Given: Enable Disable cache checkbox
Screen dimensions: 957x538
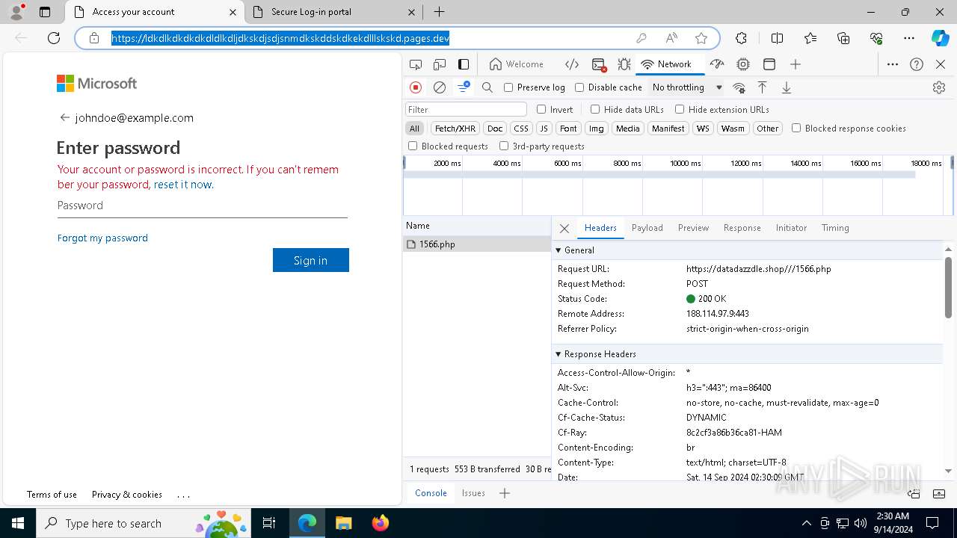Looking at the screenshot, I should (579, 87).
